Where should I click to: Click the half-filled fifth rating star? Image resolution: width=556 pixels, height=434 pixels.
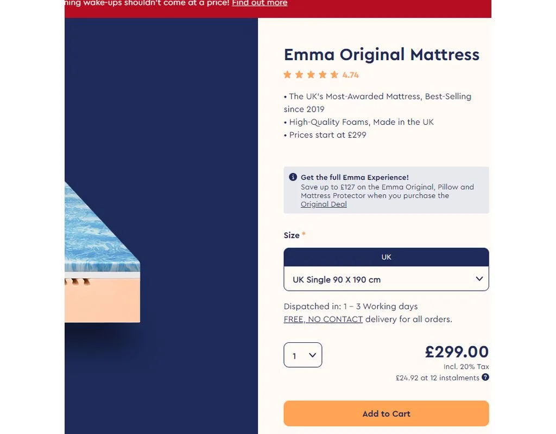[334, 75]
